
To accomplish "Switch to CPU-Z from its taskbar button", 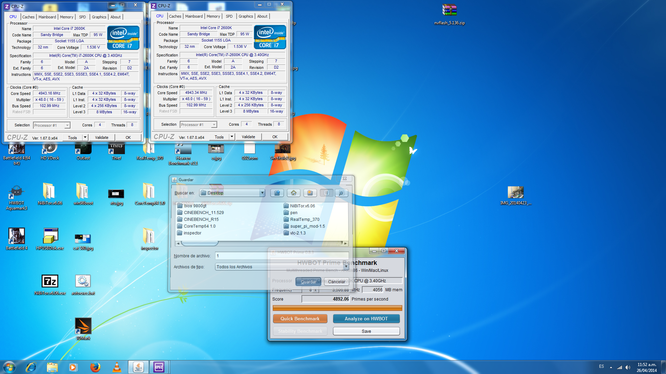I will (159, 367).
